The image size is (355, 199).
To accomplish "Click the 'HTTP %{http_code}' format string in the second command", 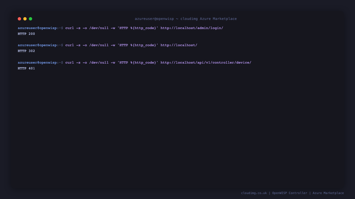I will pos(138,45).
